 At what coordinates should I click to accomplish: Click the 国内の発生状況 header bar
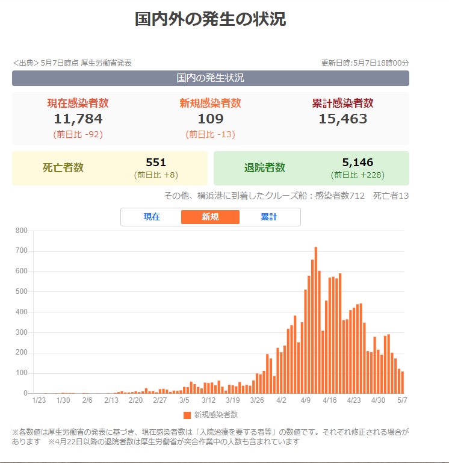tap(210, 78)
